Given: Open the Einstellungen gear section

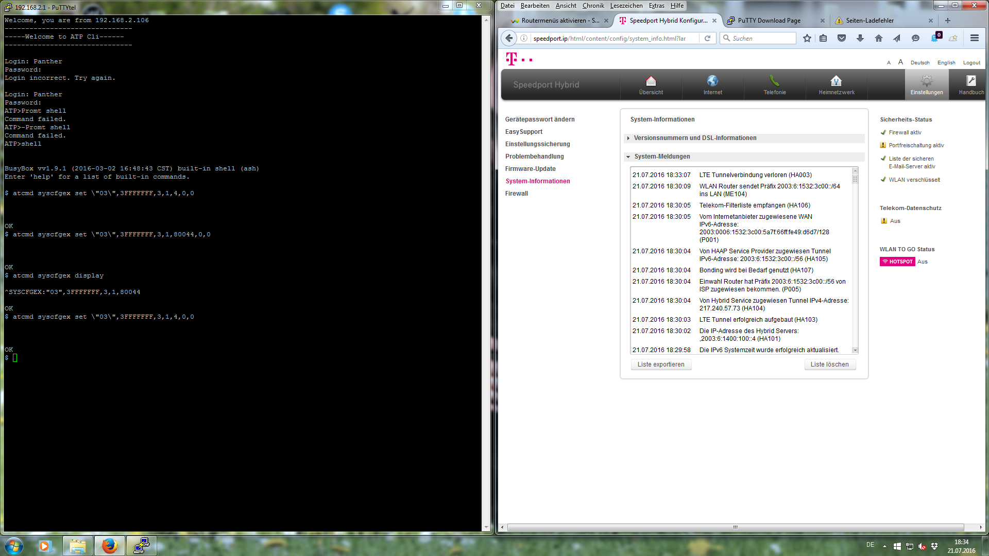Looking at the screenshot, I should [927, 85].
